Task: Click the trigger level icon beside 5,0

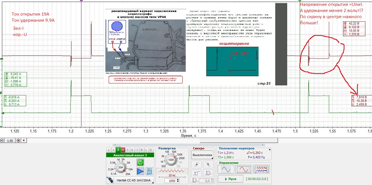Action: (x=195, y=181)
